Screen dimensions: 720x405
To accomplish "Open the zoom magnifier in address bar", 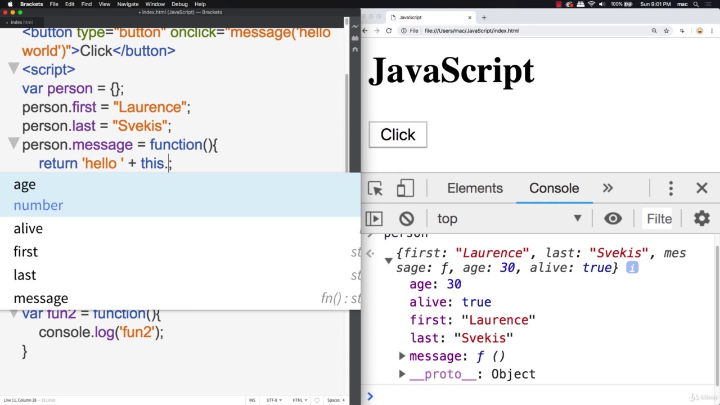I will (654, 31).
